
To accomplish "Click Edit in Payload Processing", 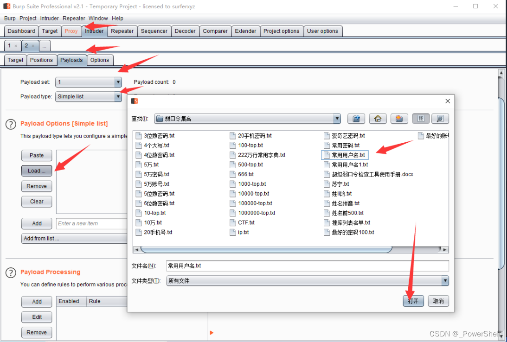I will 37,317.
